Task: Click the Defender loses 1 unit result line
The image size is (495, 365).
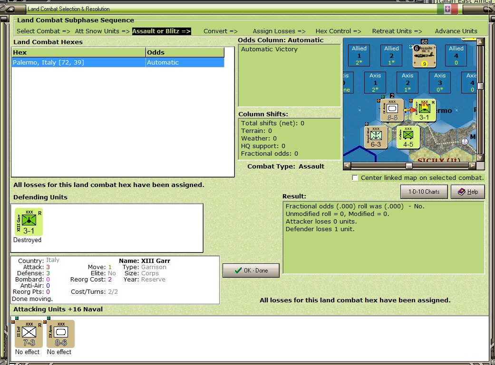Action: coord(320,229)
